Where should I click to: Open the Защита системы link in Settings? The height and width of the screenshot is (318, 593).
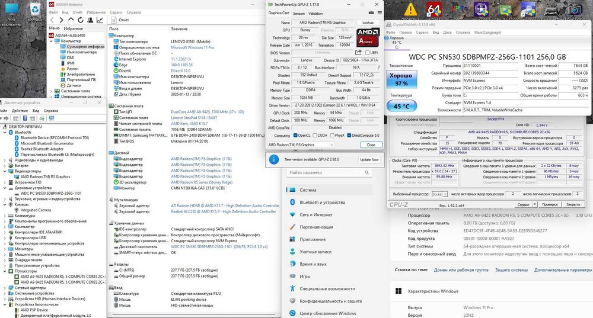click(511, 270)
